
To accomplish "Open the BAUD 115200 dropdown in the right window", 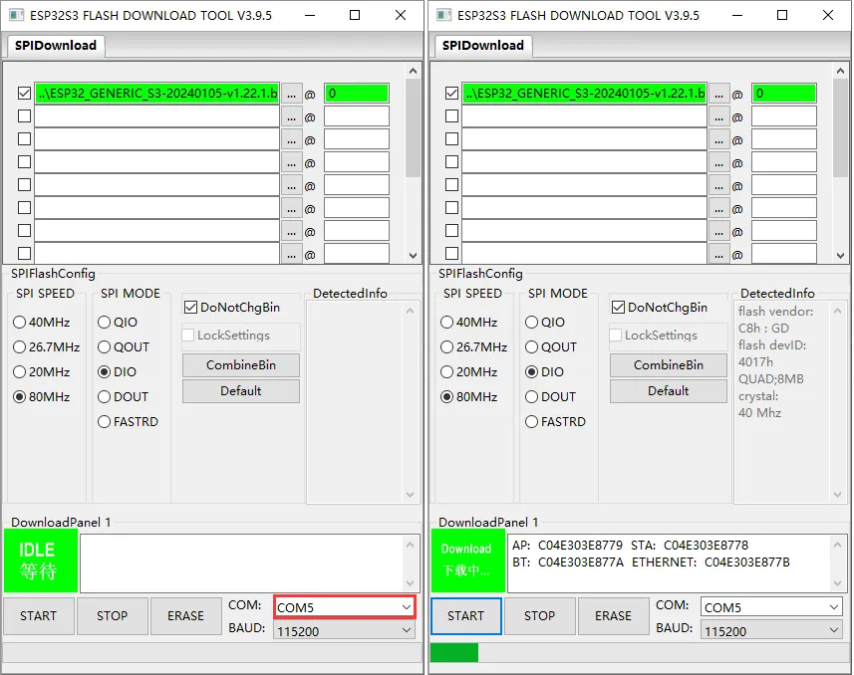I will pyautogui.click(x=771, y=631).
